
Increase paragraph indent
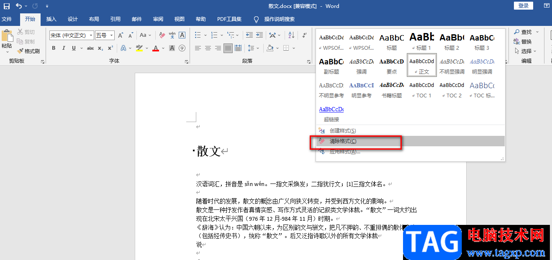pyautogui.click(x=260, y=36)
